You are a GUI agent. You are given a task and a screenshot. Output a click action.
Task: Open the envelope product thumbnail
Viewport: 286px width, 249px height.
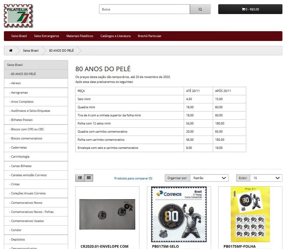[107, 214]
